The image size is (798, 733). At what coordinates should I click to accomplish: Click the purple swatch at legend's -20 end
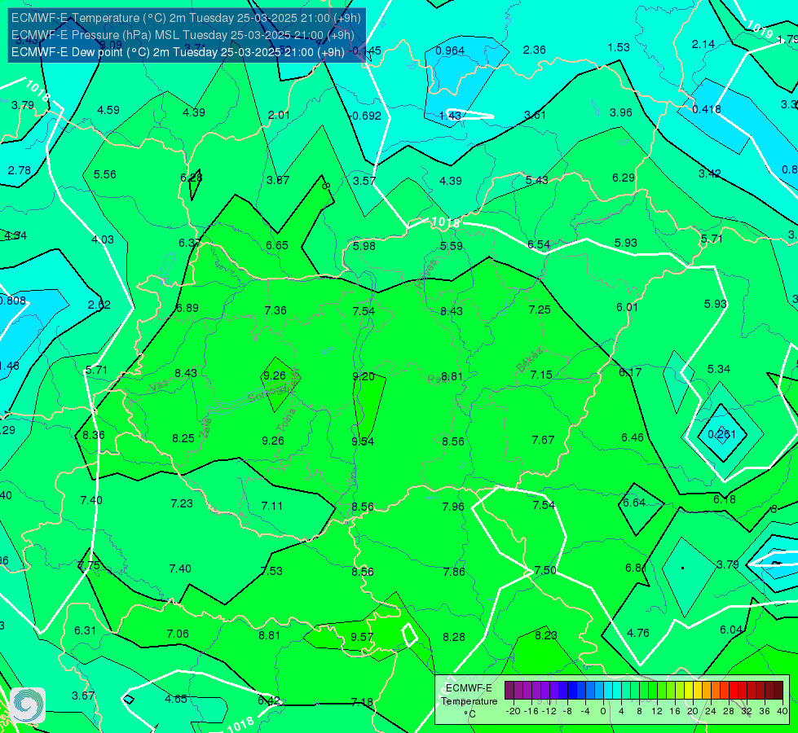point(509,691)
